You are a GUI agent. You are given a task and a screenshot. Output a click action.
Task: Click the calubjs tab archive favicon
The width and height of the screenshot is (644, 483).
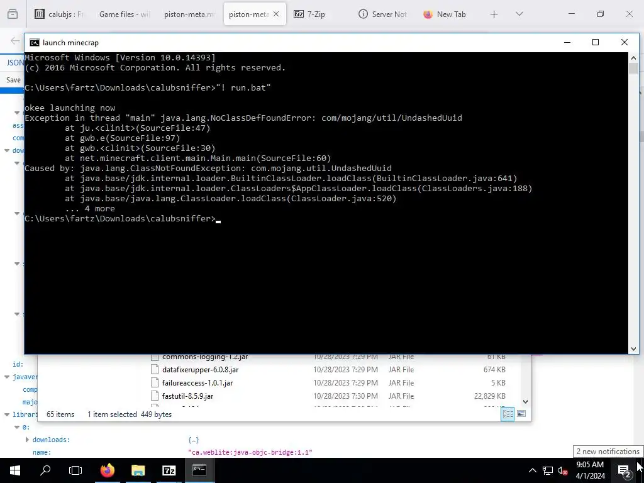(x=40, y=14)
